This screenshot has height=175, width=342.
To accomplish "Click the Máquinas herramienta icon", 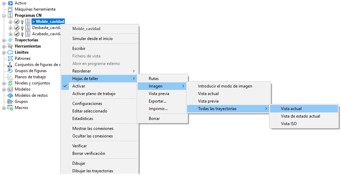I will tap(10, 9).
